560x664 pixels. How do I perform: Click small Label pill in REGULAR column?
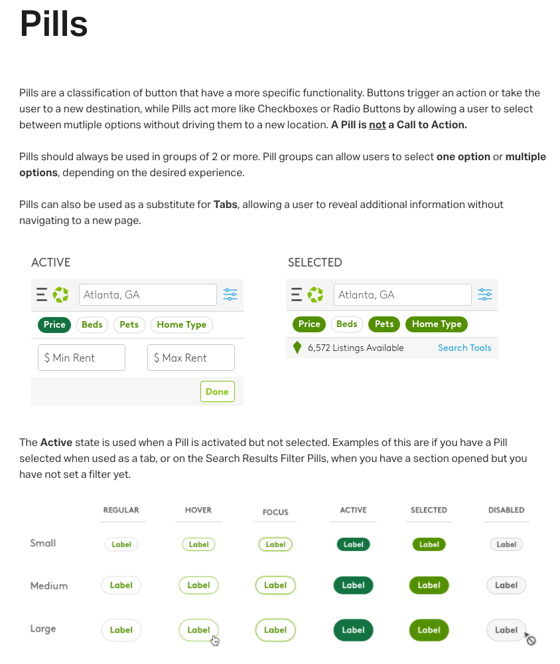[121, 544]
